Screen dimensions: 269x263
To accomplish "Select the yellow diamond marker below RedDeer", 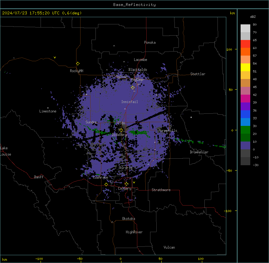I will 133,88.
